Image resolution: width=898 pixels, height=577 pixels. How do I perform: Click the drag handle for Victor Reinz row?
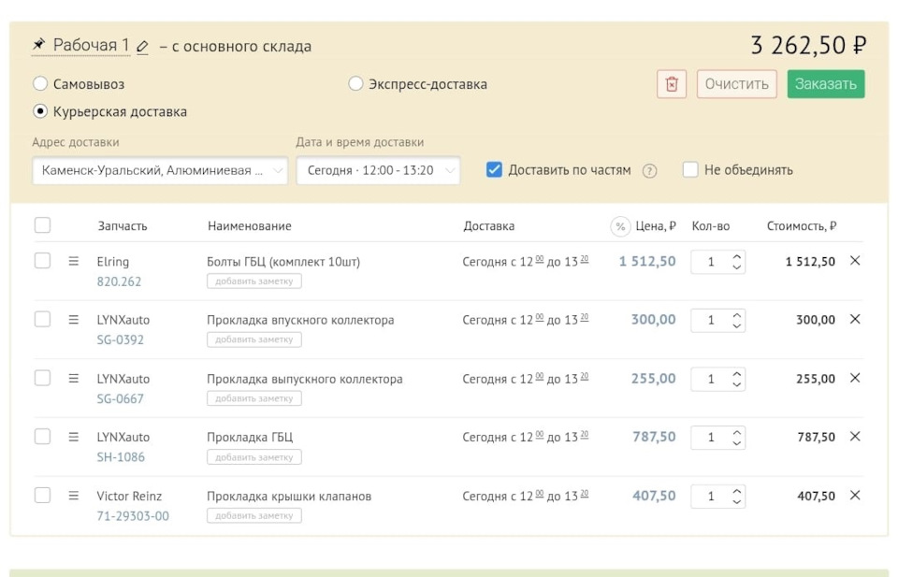(73, 496)
